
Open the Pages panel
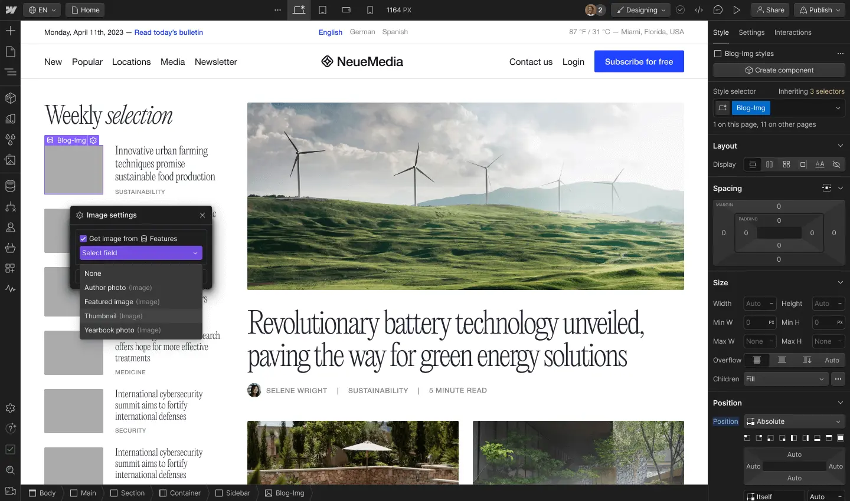pyautogui.click(x=11, y=52)
